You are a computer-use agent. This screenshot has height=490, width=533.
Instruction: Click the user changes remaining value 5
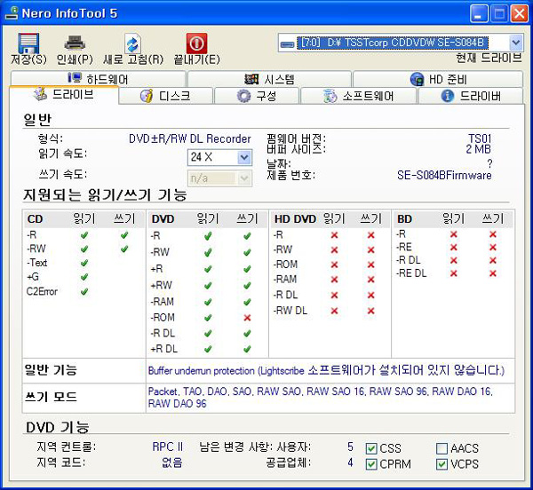[350, 447]
